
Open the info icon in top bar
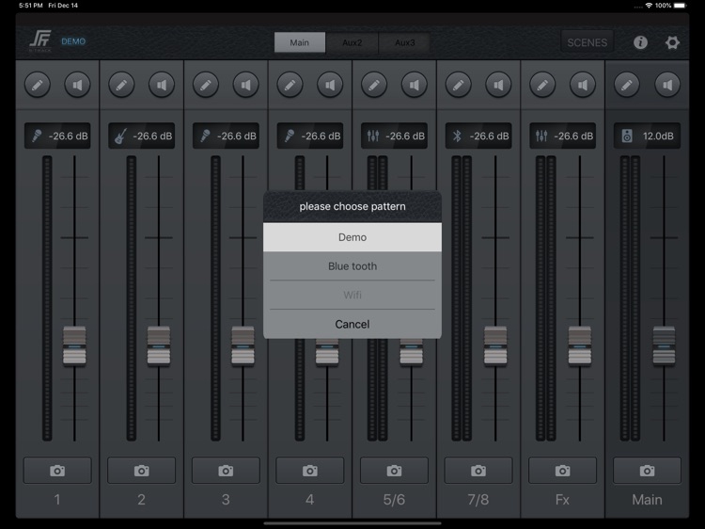(640, 42)
